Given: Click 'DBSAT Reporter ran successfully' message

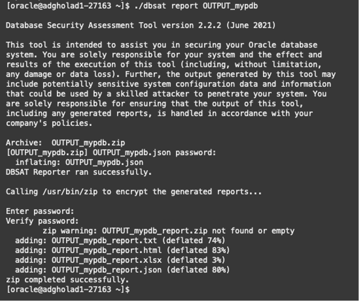Looking at the screenshot, I should [x=79, y=172].
